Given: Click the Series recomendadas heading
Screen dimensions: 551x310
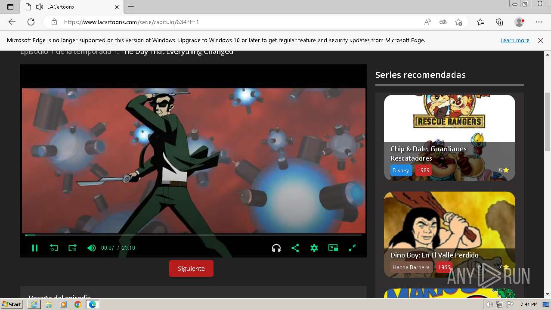Looking at the screenshot, I should 421,75.
